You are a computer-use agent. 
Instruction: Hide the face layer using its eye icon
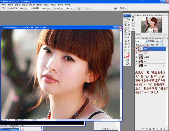pos(137,53)
